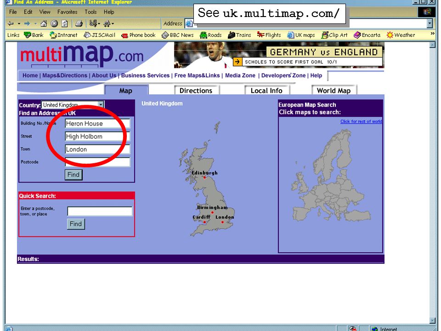This screenshot has height=331, width=441.
Task: Click the page icon in Address bar
Action: click(x=189, y=23)
